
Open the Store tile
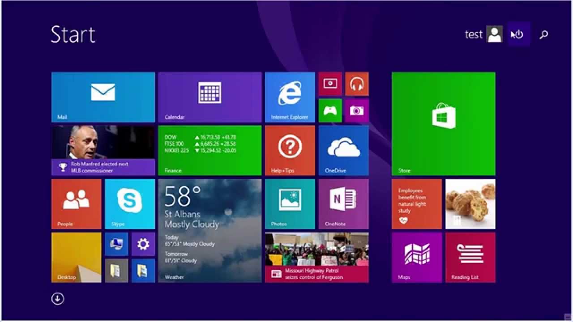444,124
